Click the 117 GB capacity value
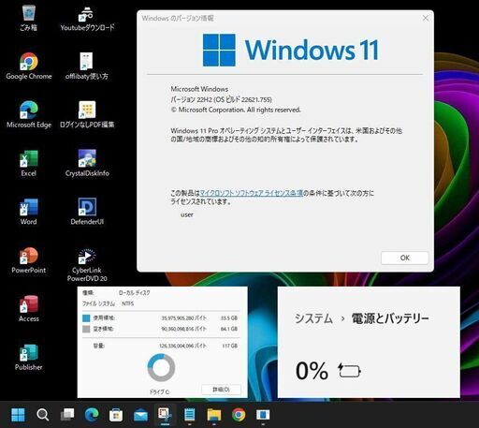 click(230, 346)
